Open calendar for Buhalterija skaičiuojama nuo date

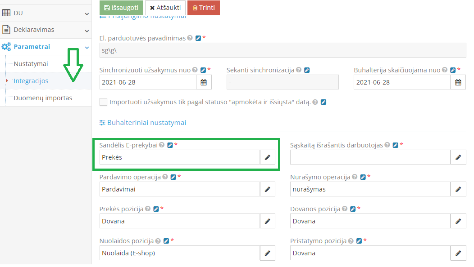pyautogui.click(x=458, y=82)
